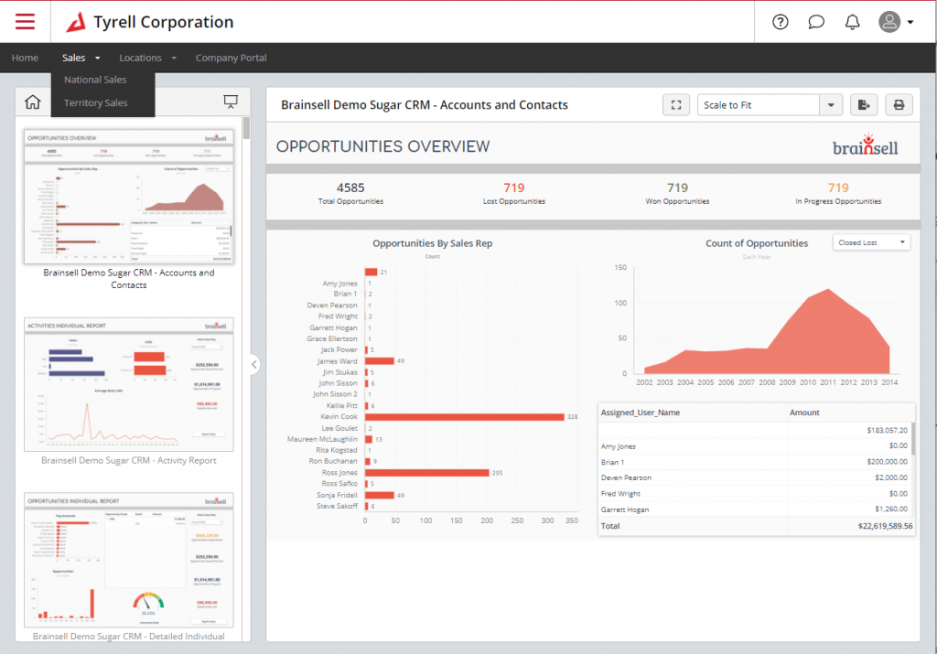Open the chat messages icon

[x=816, y=22]
